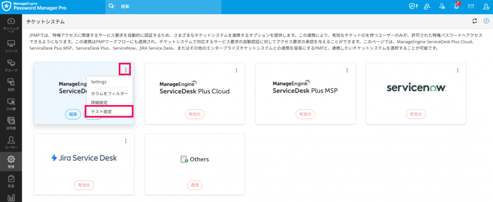Open the user account menu icon
This screenshot has height=202, width=493.
point(486,6)
